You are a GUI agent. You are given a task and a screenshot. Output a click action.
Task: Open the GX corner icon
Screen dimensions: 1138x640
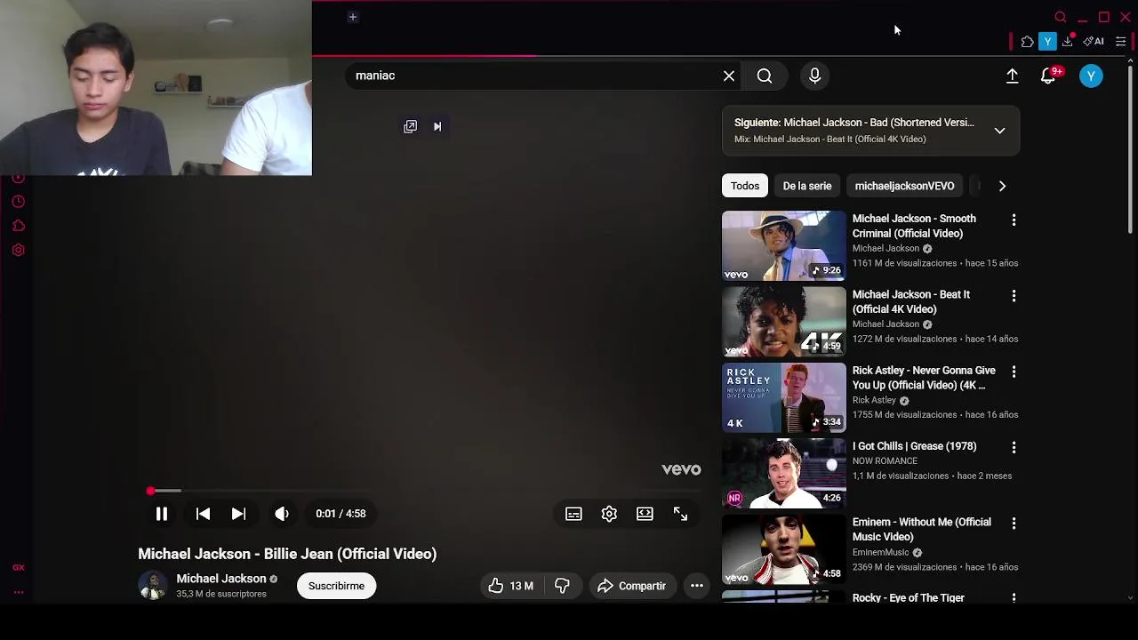click(x=18, y=567)
